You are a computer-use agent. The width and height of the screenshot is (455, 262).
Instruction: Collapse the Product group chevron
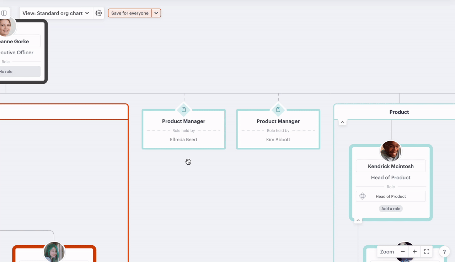(343, 122)
